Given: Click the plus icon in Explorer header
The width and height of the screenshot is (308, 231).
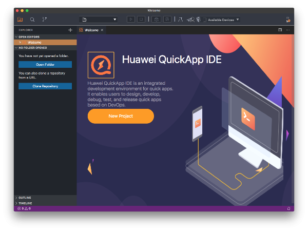Looking at the screenshot, I should (x=70, y=30).
